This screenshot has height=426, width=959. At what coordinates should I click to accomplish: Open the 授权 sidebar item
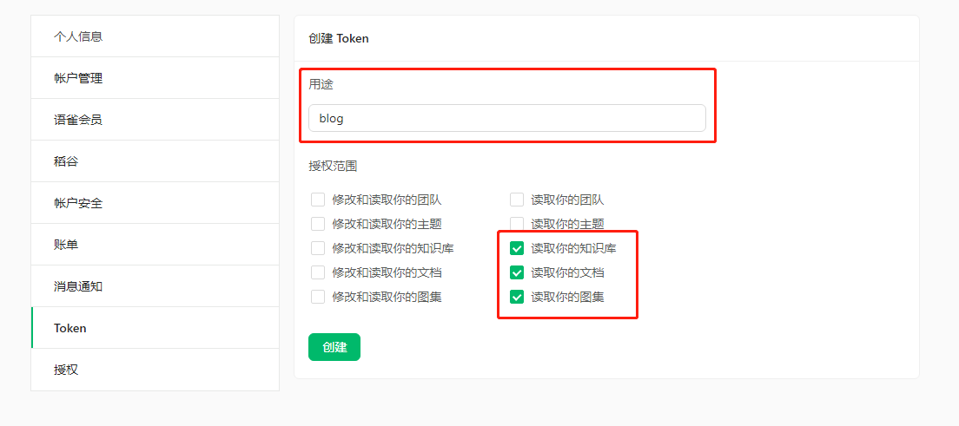point(66,370)
